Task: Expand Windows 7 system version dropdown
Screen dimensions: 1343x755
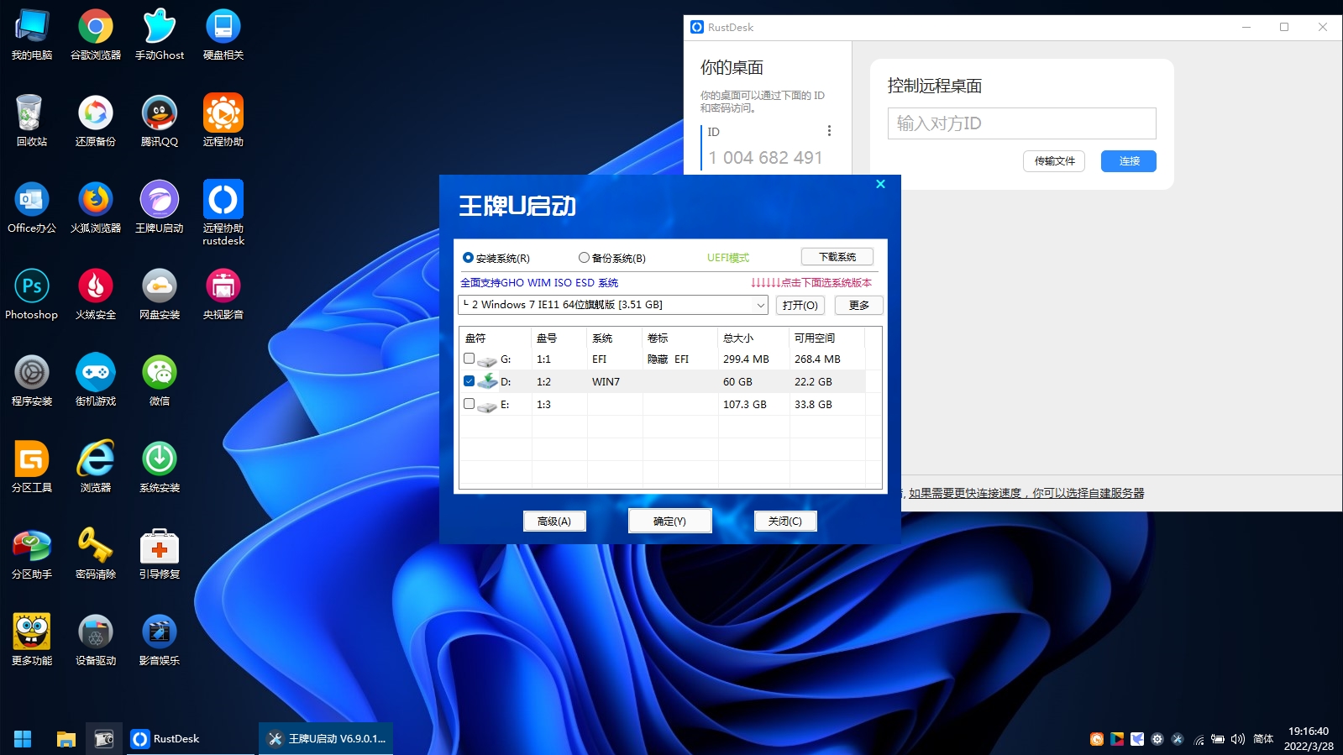Action: pyautogui.click(x=760, y=305)
